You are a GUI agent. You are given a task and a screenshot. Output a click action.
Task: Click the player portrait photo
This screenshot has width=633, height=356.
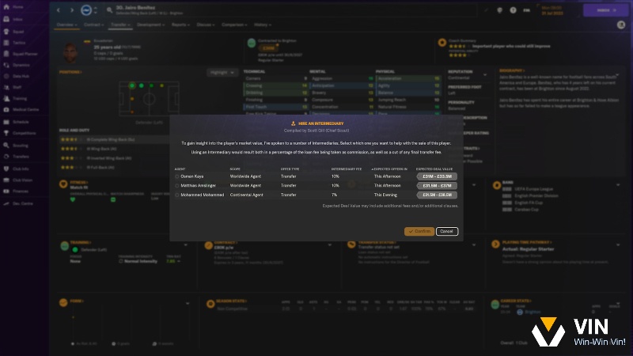click(x=70, y=52)
